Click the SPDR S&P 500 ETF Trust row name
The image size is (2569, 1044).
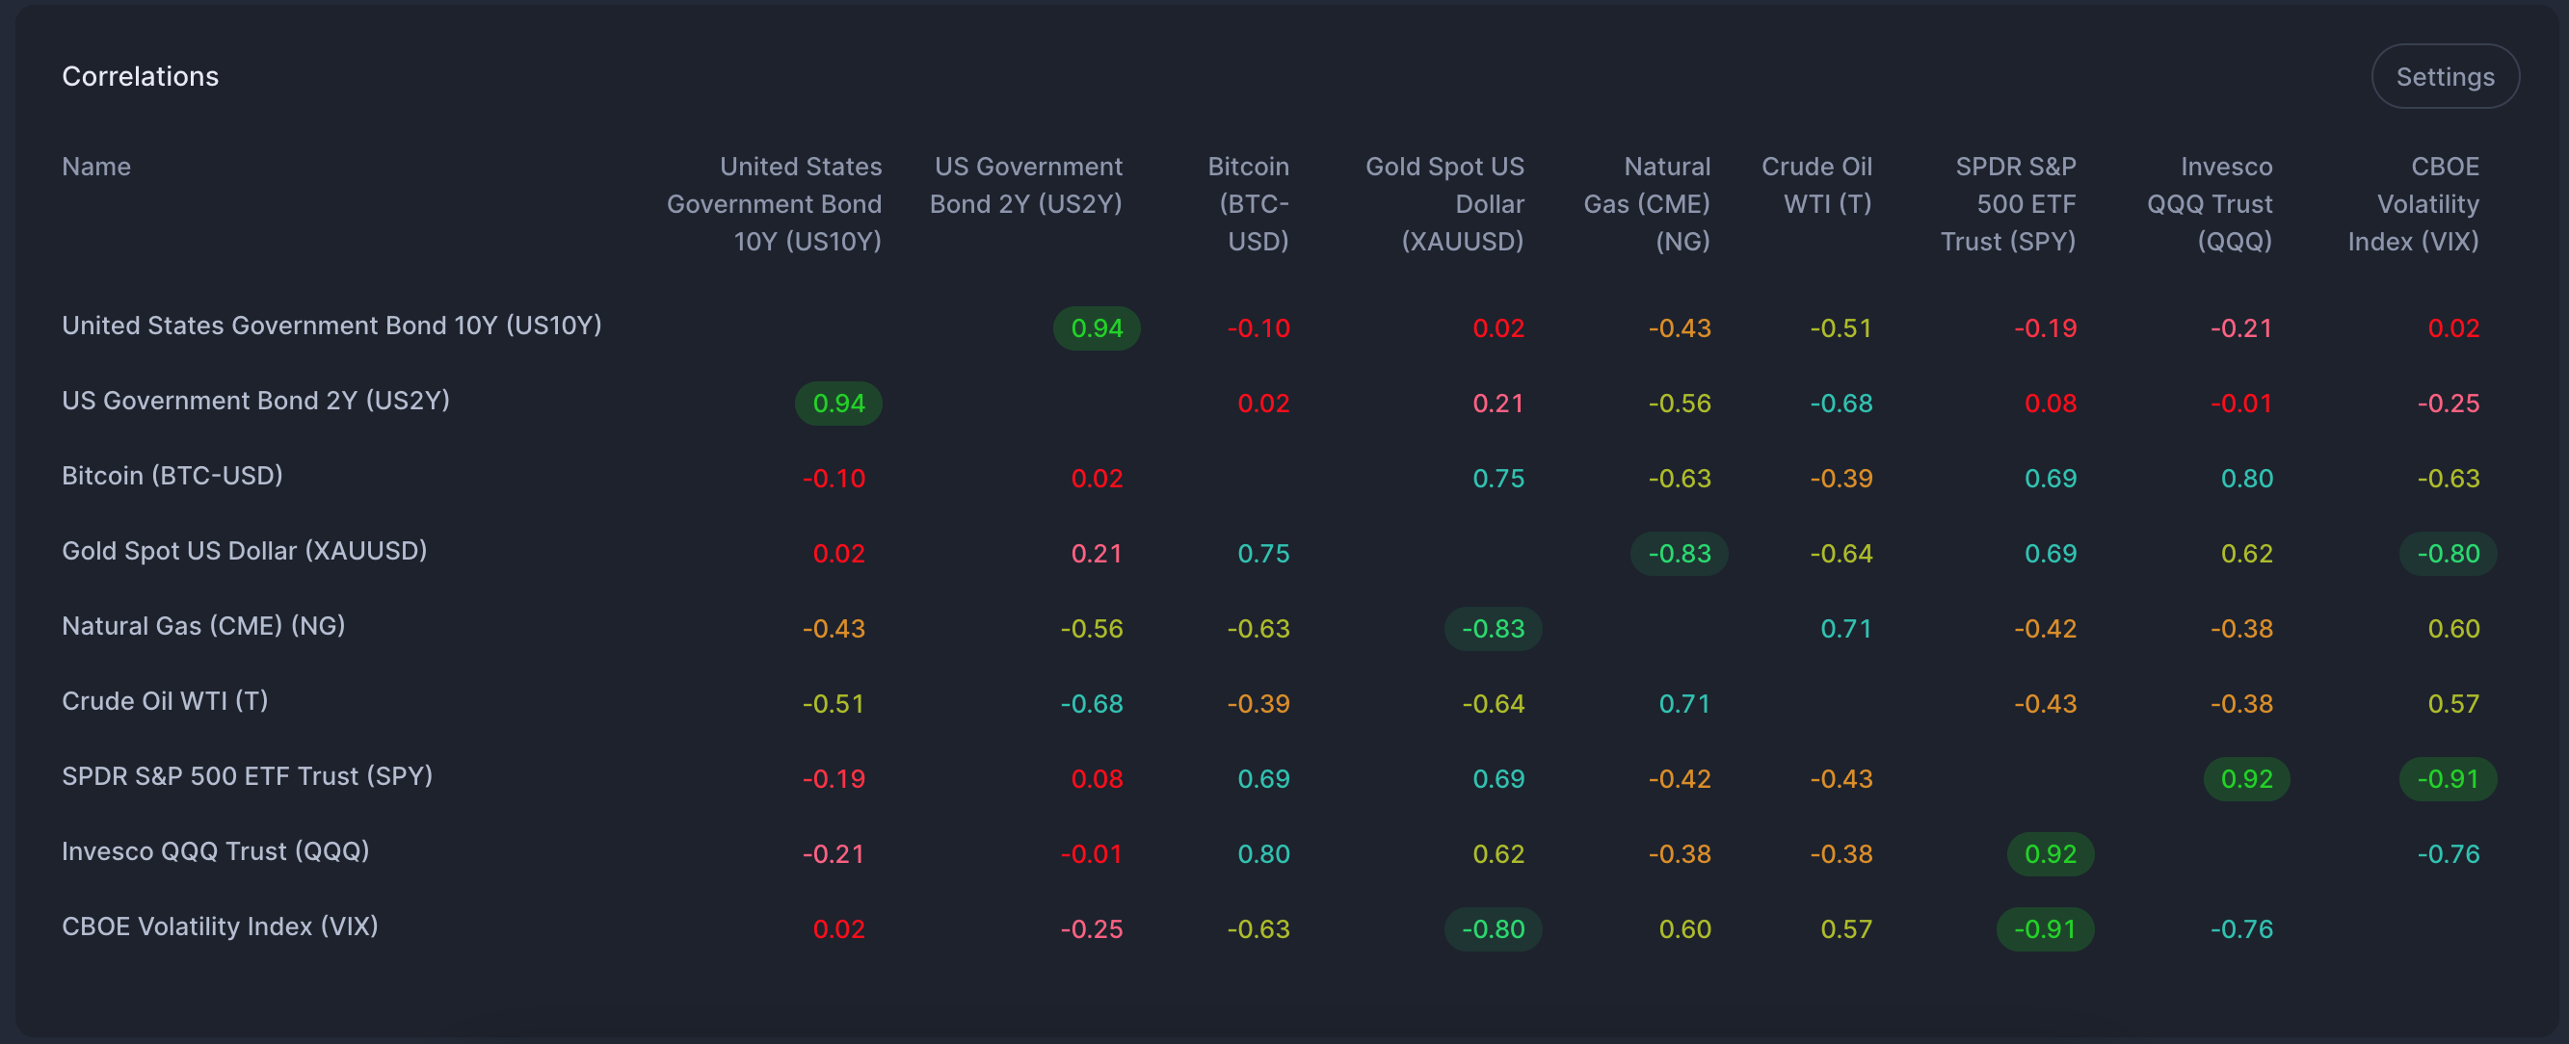coord(248,777)
